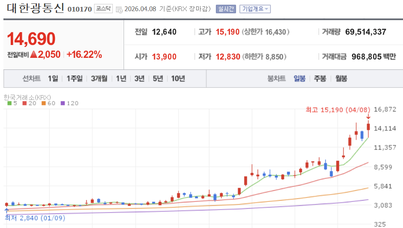Click the trading volume 69,514,337
The image size is (403, 228).
(366, 32)
